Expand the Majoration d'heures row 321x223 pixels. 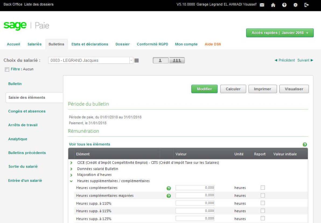(x=71, y=175)
